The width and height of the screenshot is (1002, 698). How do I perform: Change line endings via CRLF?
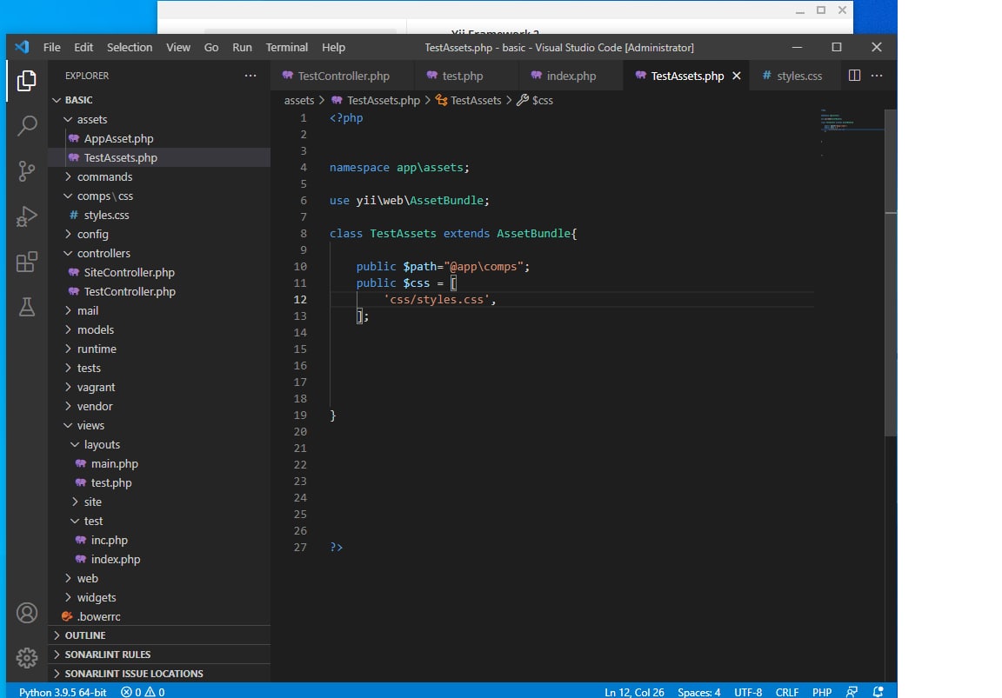point(786,692)
